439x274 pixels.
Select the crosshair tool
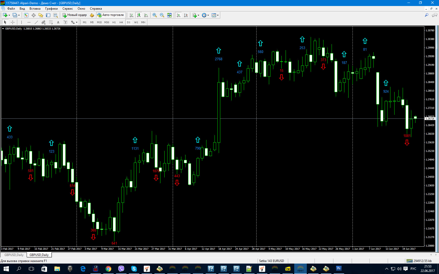[13, 22]
